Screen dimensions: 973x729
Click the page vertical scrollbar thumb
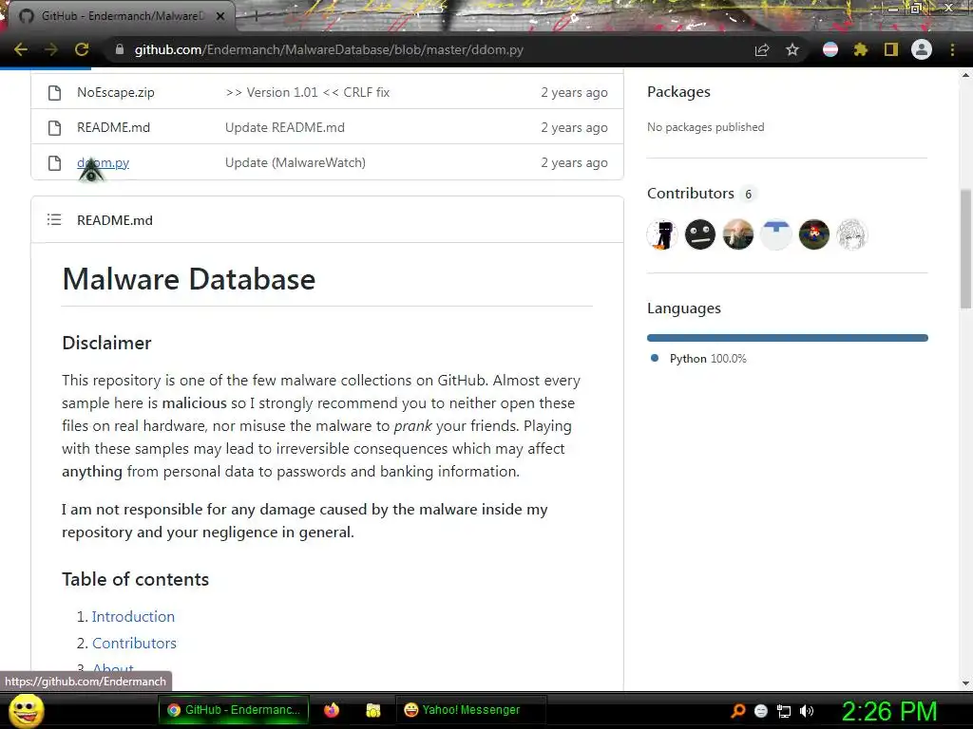coord(965,249)
